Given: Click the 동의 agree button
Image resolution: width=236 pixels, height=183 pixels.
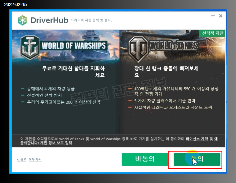Looking at the screenshot, I should coord(197,160).
